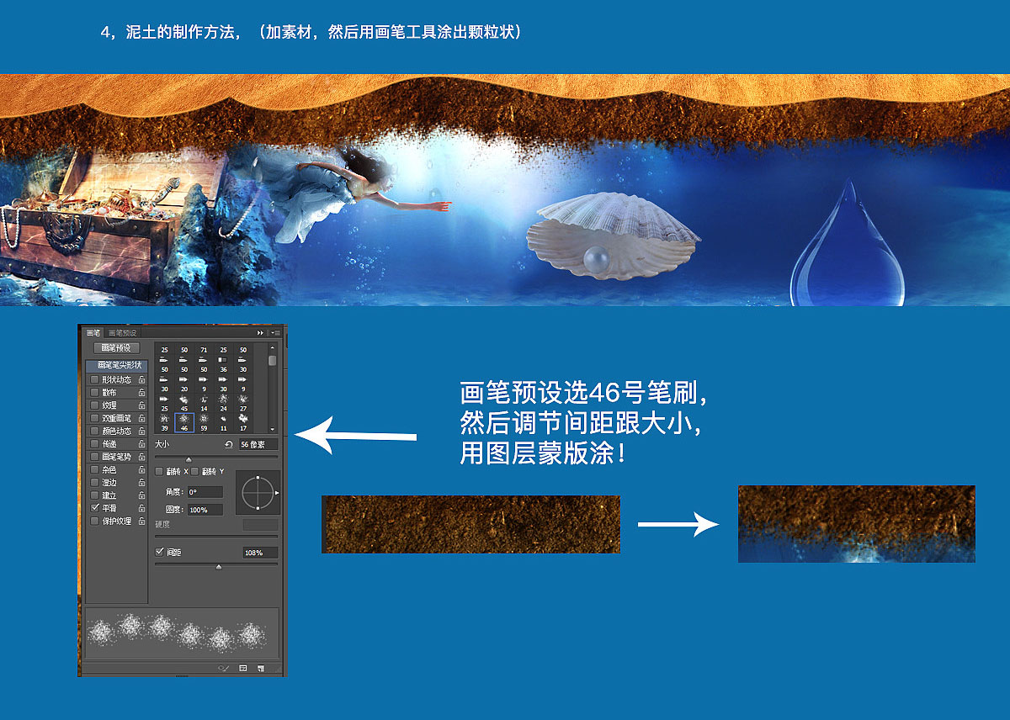
Task: Toggle the lock icon beside 纹理
Action: [x=141, y=405]
